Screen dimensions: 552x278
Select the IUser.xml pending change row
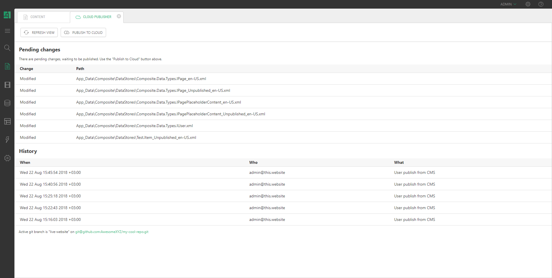coord(134,126)
